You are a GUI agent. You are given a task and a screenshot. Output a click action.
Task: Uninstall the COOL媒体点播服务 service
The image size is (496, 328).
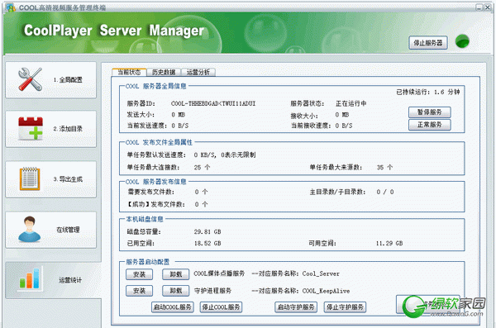coord(176,274)
